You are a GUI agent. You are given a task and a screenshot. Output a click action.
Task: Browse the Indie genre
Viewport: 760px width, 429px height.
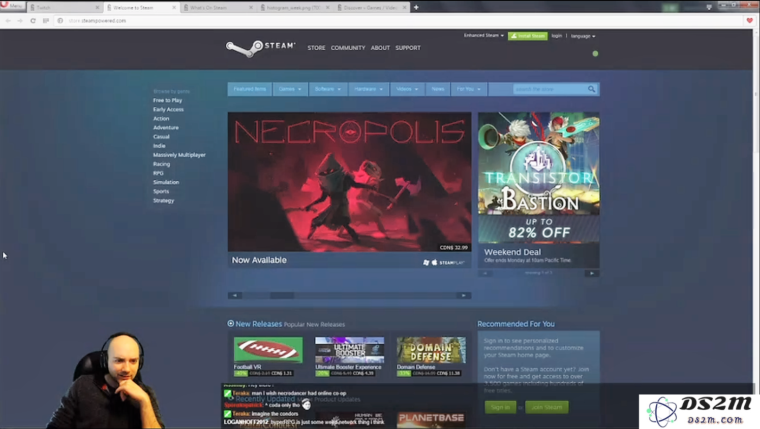[x=159, y=146]
